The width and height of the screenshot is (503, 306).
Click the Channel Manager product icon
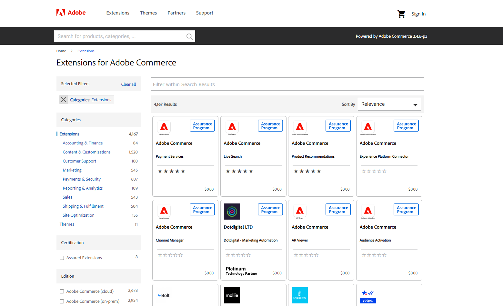click(x=164, y=212)
